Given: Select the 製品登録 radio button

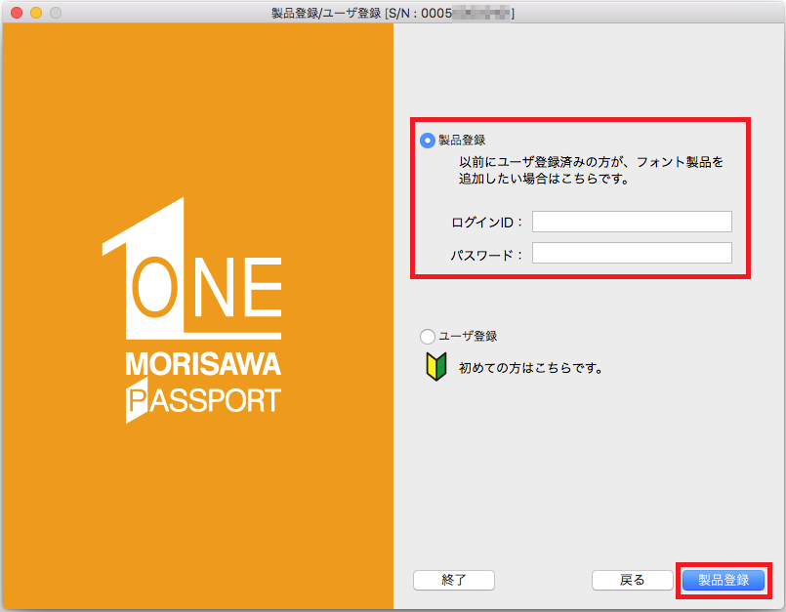Looking at the screenshot, I should coord(428,141).
